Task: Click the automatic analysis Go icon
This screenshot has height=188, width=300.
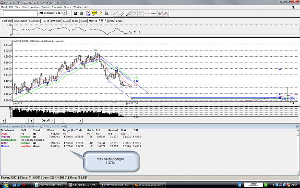Action: 88,13
